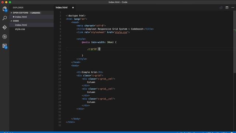
Task: Click Column text on line 22
Action: (x=91, y=82)
